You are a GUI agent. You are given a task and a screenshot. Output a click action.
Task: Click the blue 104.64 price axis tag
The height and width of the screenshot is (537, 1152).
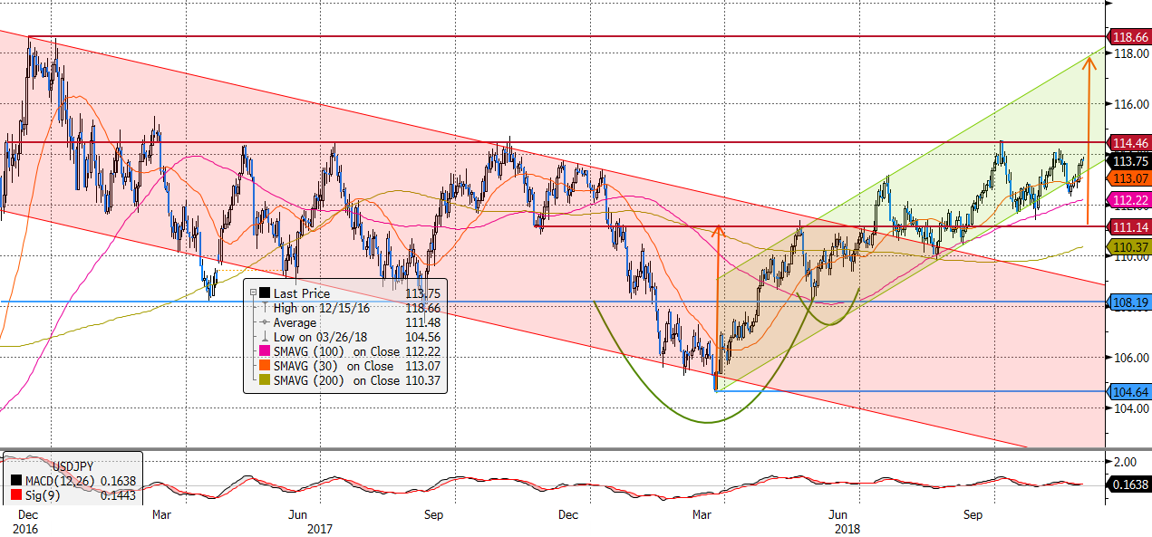click(x=1129, y=391)
